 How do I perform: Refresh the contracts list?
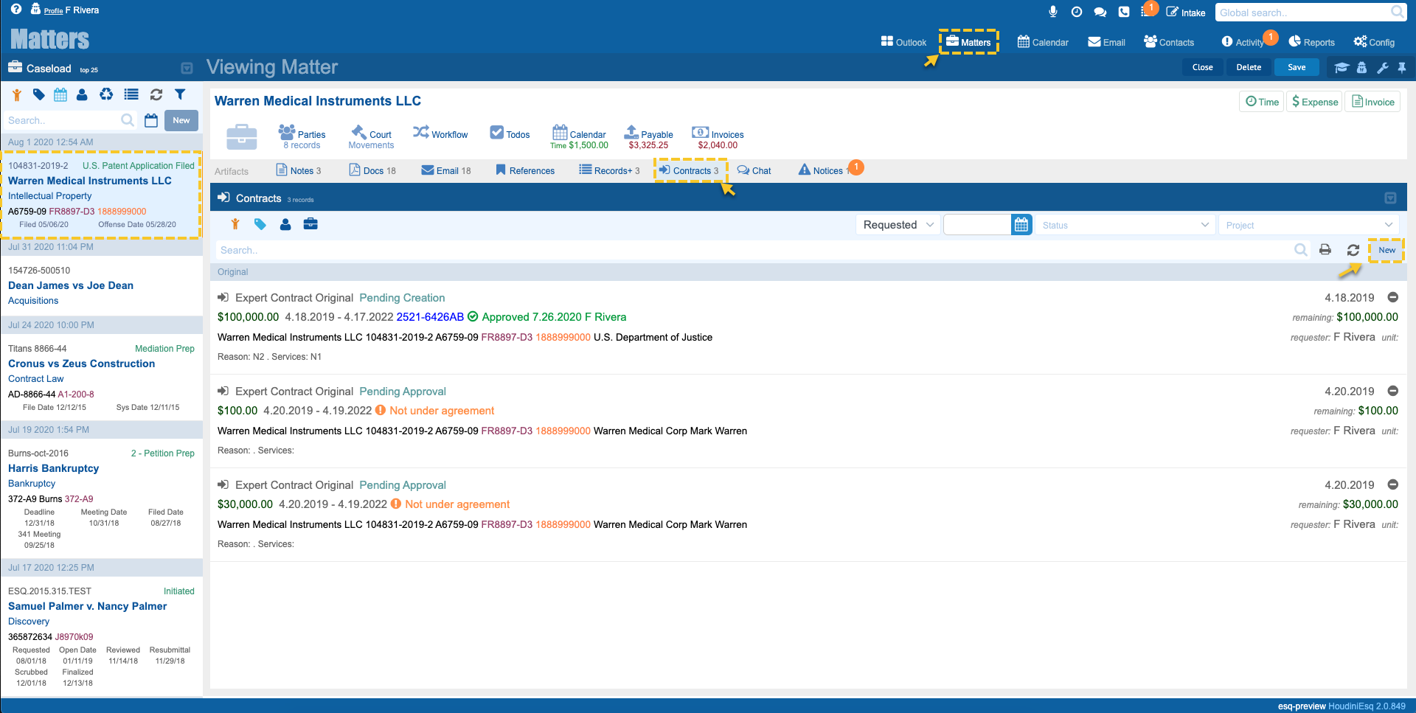pos(1353,250)
